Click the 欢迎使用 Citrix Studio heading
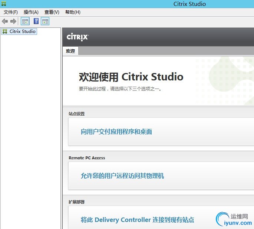Image resolution: width=254 pixels, height=229 pixels. point(131,77)
